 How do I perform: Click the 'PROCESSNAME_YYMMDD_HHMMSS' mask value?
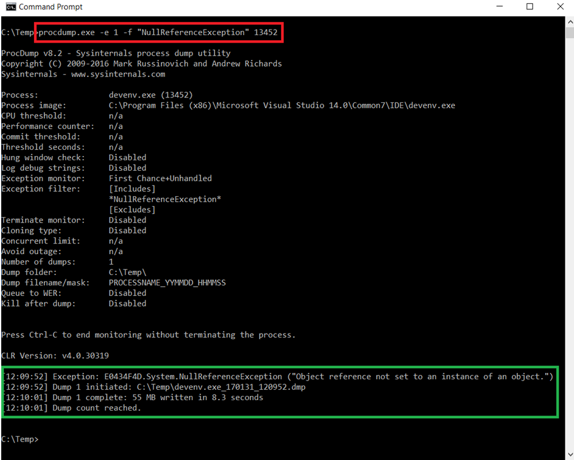(x=167, y=283)
